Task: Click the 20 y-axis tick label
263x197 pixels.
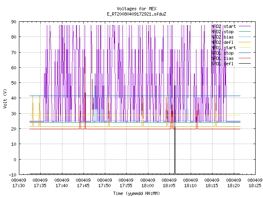Action: [x=14, y=129]
